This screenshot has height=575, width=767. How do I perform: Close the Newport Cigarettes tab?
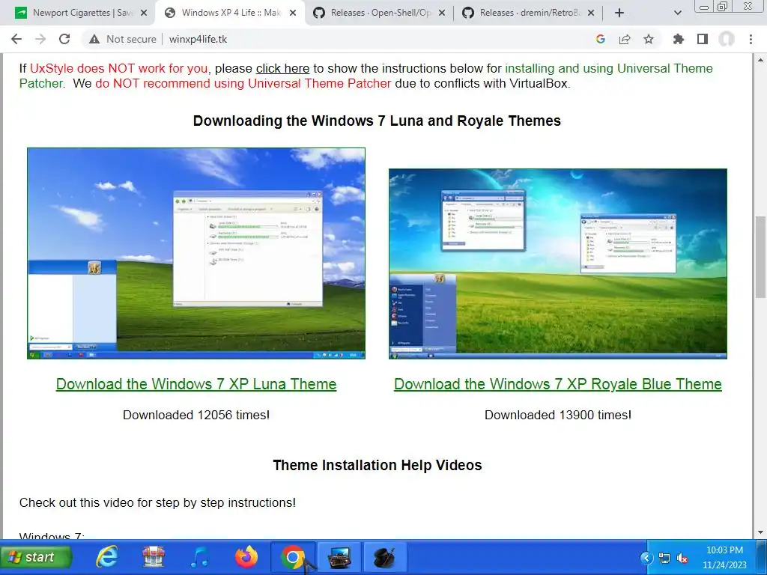[144, 13]
